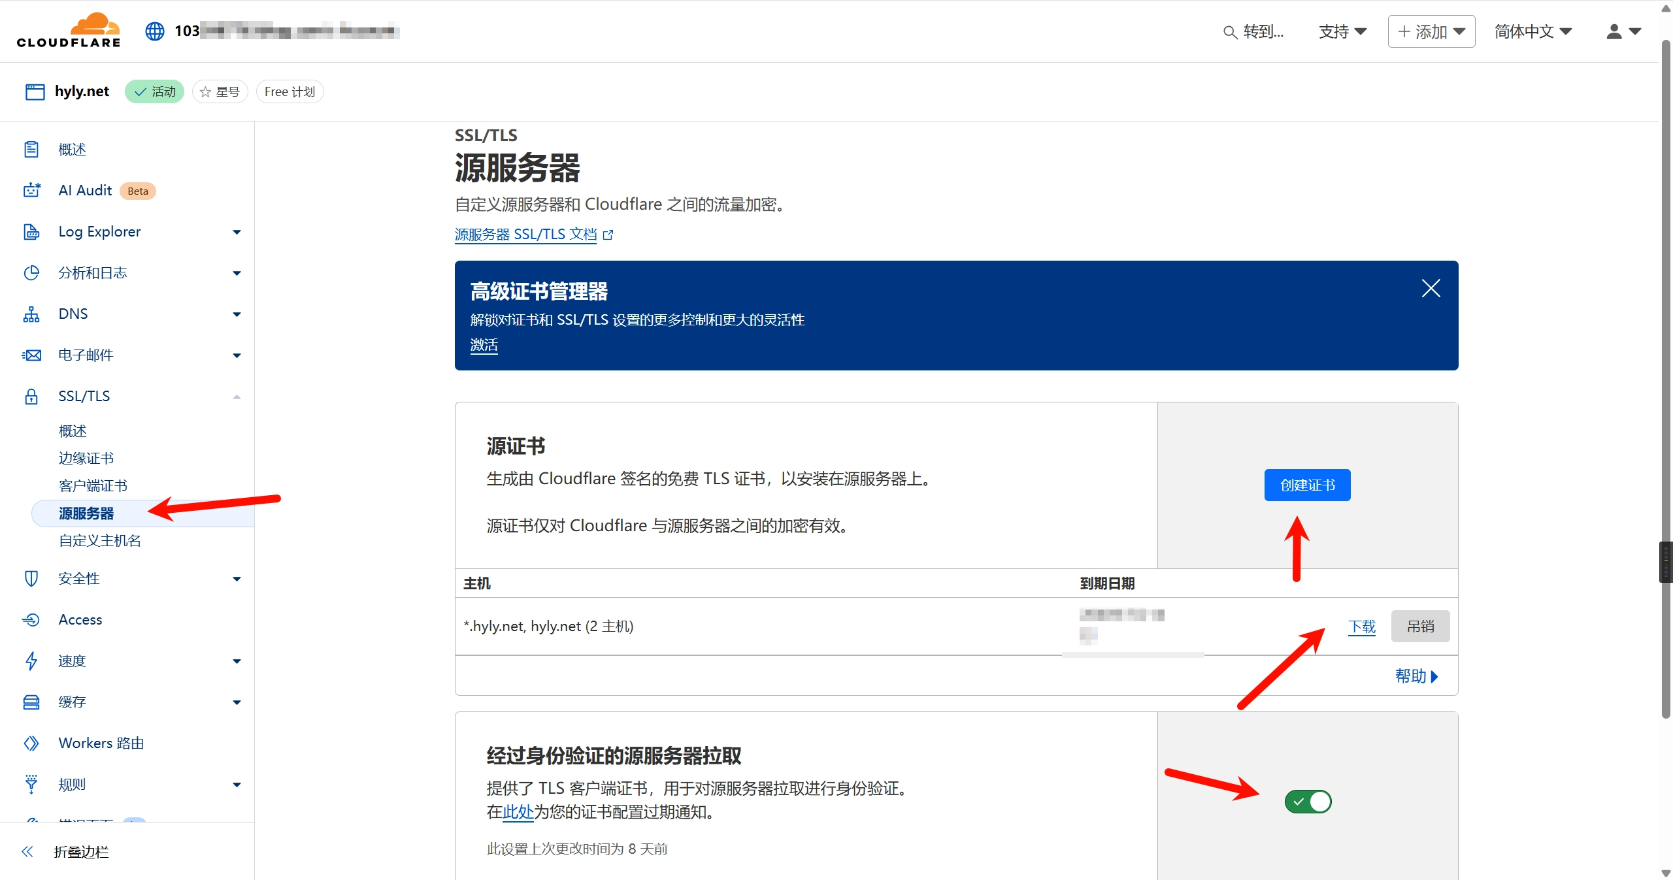Click the page vertical scrollbar thumb

tap(1666, 379)
